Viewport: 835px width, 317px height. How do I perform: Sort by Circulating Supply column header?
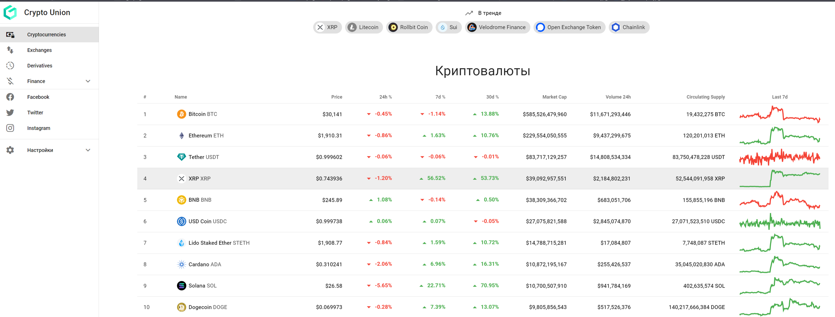[x=705, y=97]
